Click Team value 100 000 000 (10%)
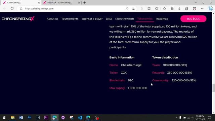215x121 pixels. click(175, 65)
